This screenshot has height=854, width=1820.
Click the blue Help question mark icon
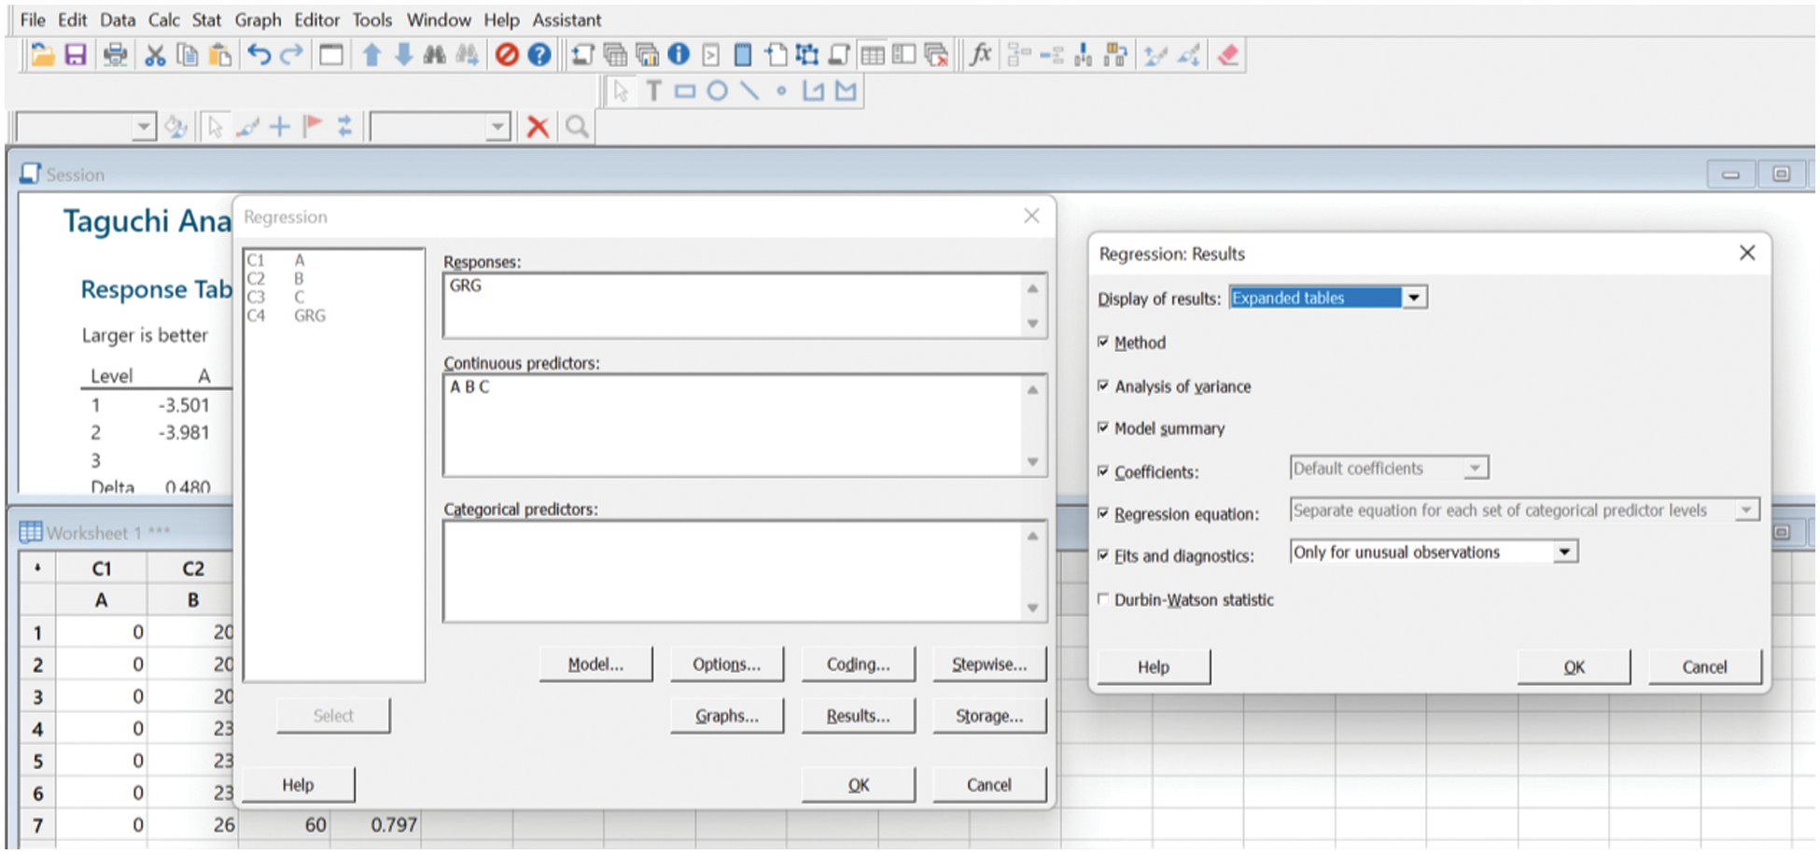(x=539, y=55)
